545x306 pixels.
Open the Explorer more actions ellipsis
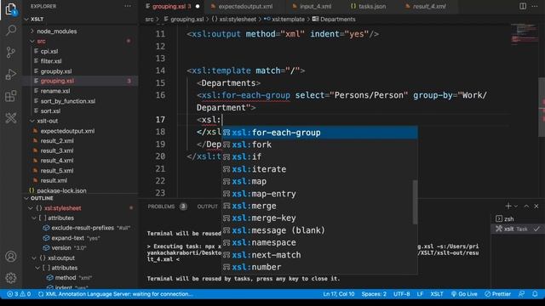128,6
